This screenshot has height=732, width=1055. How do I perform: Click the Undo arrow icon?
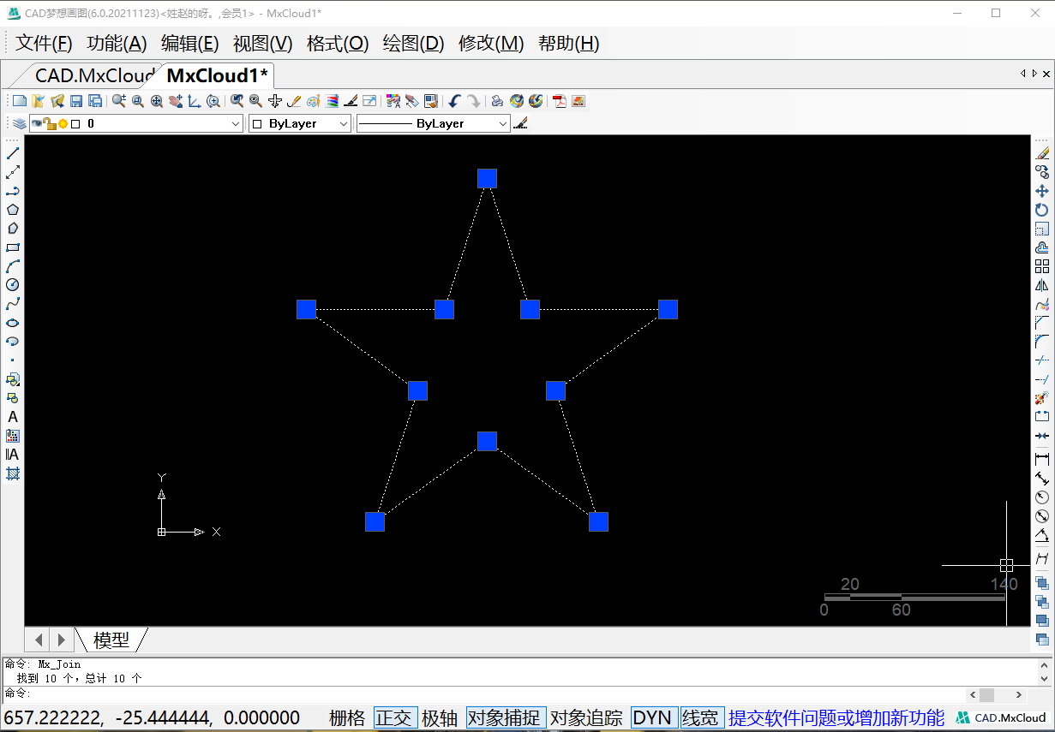coord(454,101)
